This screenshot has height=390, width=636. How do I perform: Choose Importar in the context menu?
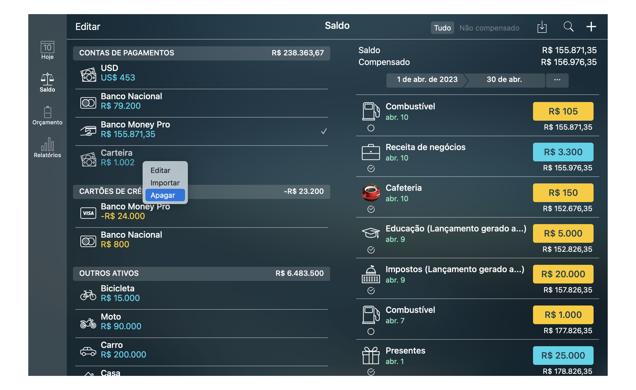pyautogui.click(x=165, y=183)
